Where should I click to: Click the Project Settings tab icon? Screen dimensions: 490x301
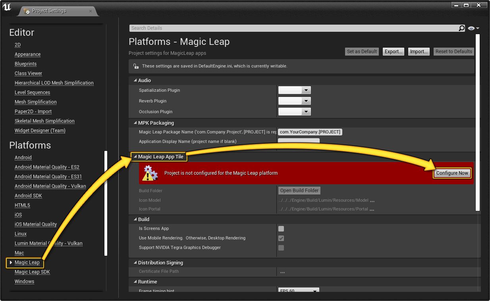(27, 11)
